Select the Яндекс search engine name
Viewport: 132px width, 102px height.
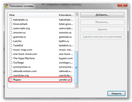(x=17, y=80)
